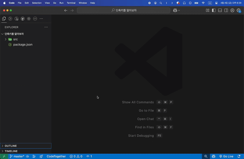Toggle the bottom Panel visibility
Image resolution: width=244 pixels, height=159 pixels.
coord(220,10)
